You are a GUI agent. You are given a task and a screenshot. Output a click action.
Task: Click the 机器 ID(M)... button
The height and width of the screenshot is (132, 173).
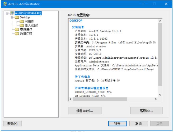click(85, 111)
